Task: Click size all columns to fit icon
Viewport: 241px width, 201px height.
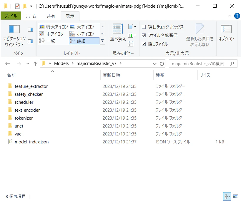Action: [x=131, y=44]
